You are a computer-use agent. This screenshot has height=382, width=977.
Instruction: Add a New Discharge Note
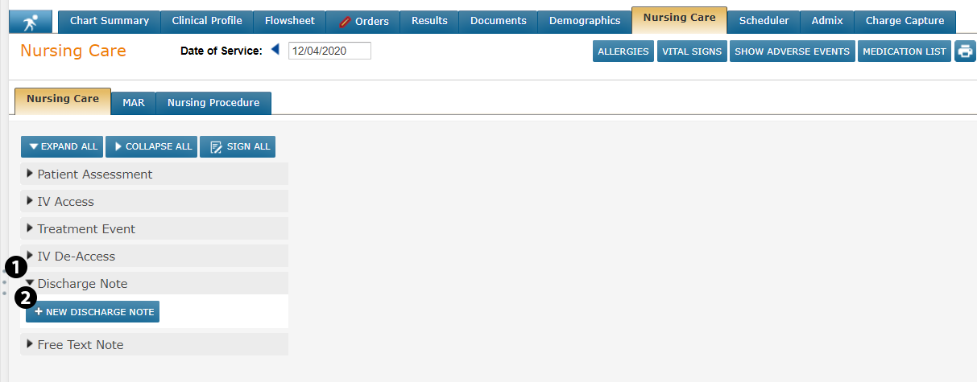click(x=93, y=312)
